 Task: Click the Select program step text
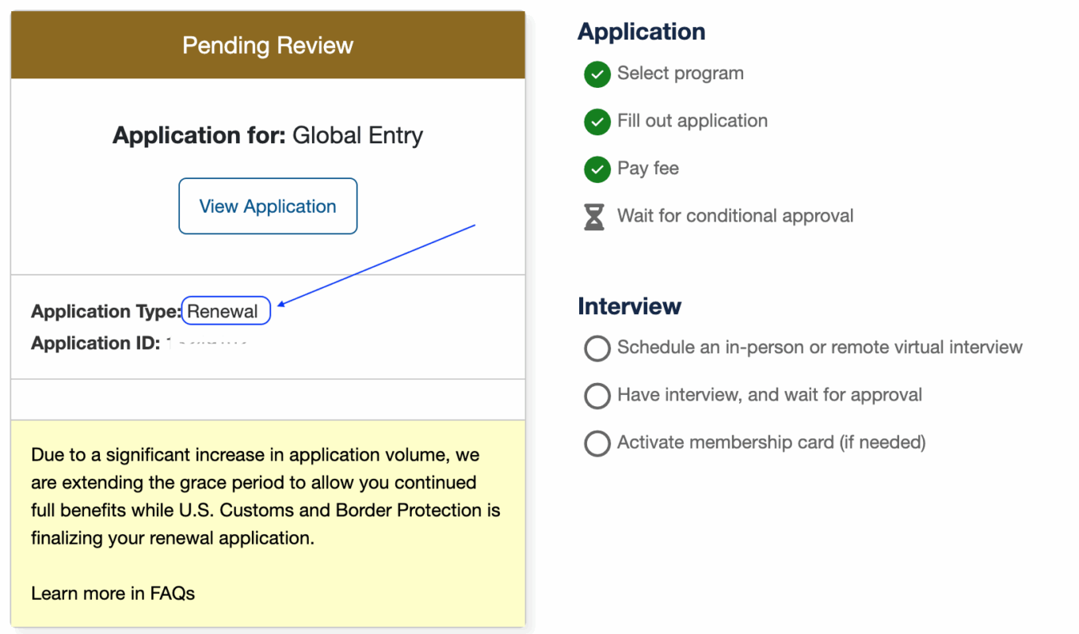[681, 73]
